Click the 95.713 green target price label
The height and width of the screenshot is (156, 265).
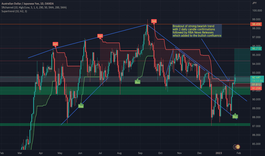256,49
